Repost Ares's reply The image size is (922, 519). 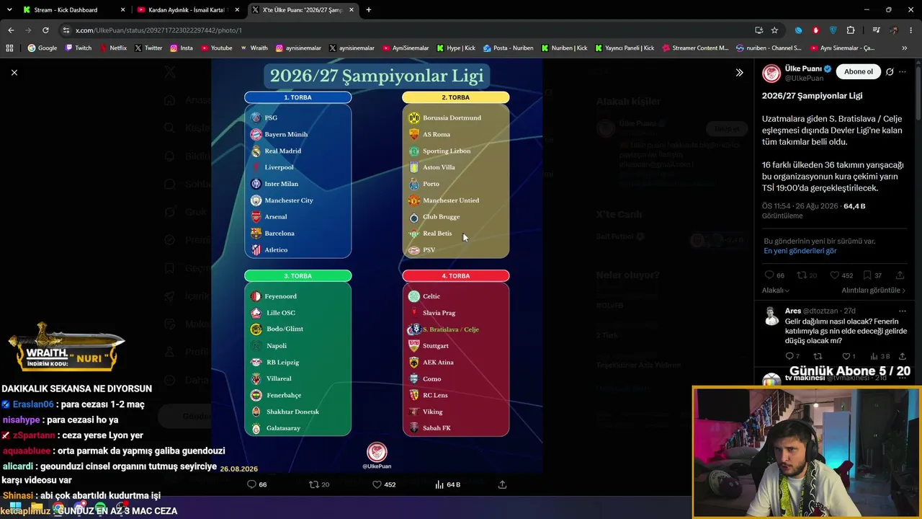point(818,356)
